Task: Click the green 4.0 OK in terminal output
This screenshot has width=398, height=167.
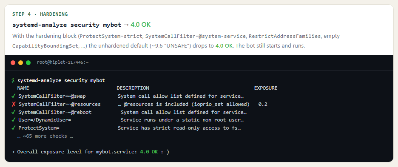Action: click(149, 152)
